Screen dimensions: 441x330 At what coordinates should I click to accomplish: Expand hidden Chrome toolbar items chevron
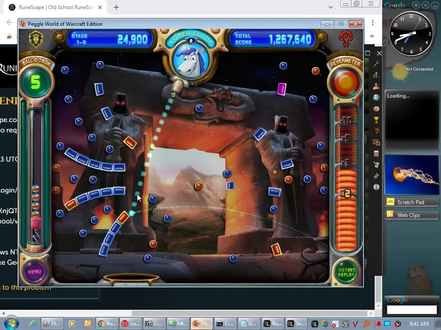pos(372,36)
